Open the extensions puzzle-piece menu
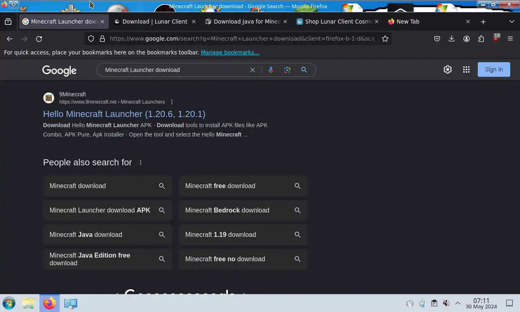This screenshot has width=520, height=312. click(x=481, y=39)
